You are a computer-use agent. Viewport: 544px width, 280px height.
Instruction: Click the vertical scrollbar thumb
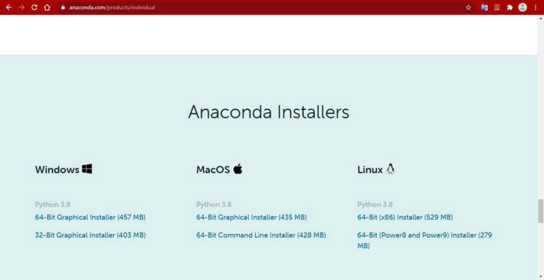pyautogui.click(x=541, y=211)
